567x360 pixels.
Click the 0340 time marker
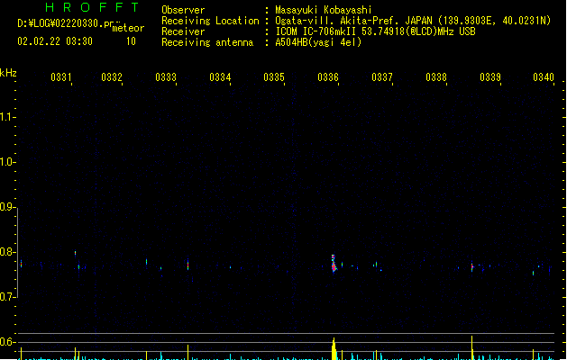(544, 77)
